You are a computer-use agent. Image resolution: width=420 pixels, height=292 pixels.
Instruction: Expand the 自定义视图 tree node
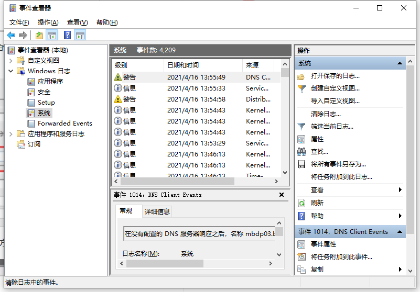click(x=11, y=61)
